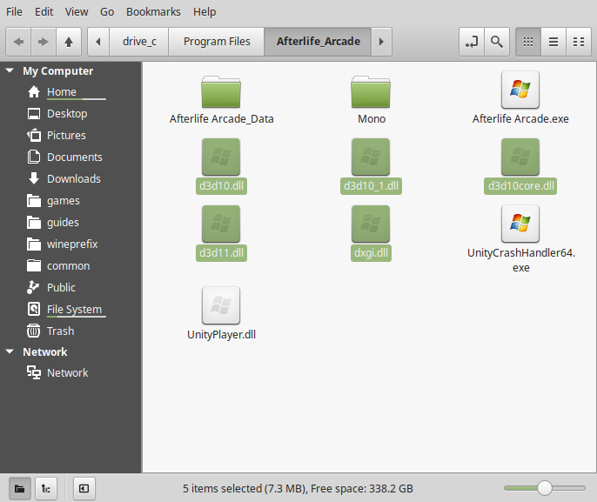Select the d3d10_1.dll file icon
This screenshot has height=502, width=597.
pyautogui.click(x=371, y=157)
